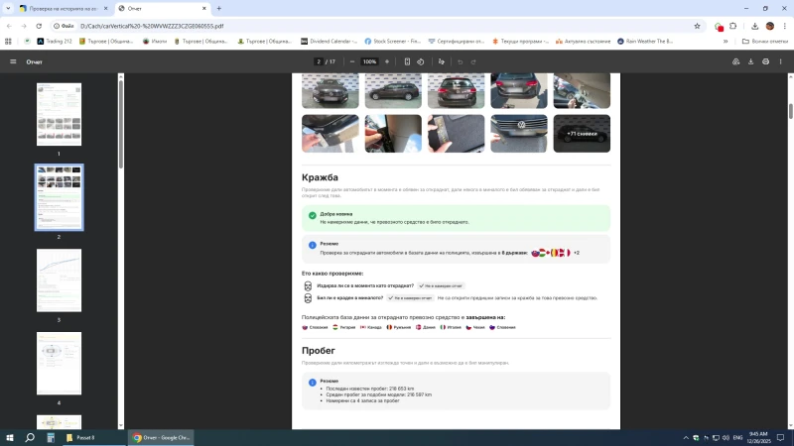Show hidden system tray icons
Viewport: 794px width, 446px height.
coord(686,437)
